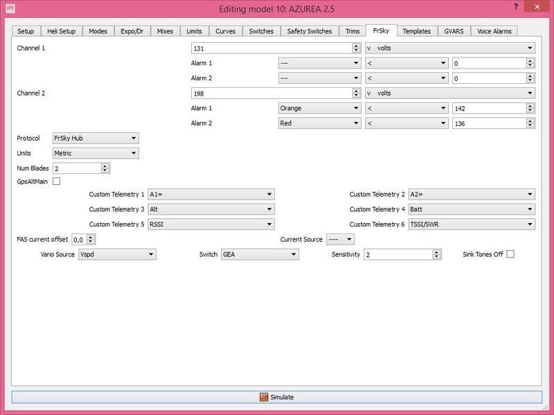This screenshot has height=415, width=554.
Task: Toggle the Sink Tones Off checkbox
Action: tap(510, 254)
